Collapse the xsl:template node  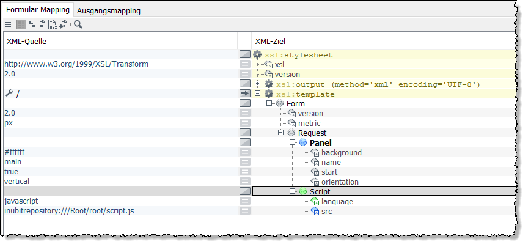[x=258, y=94]
